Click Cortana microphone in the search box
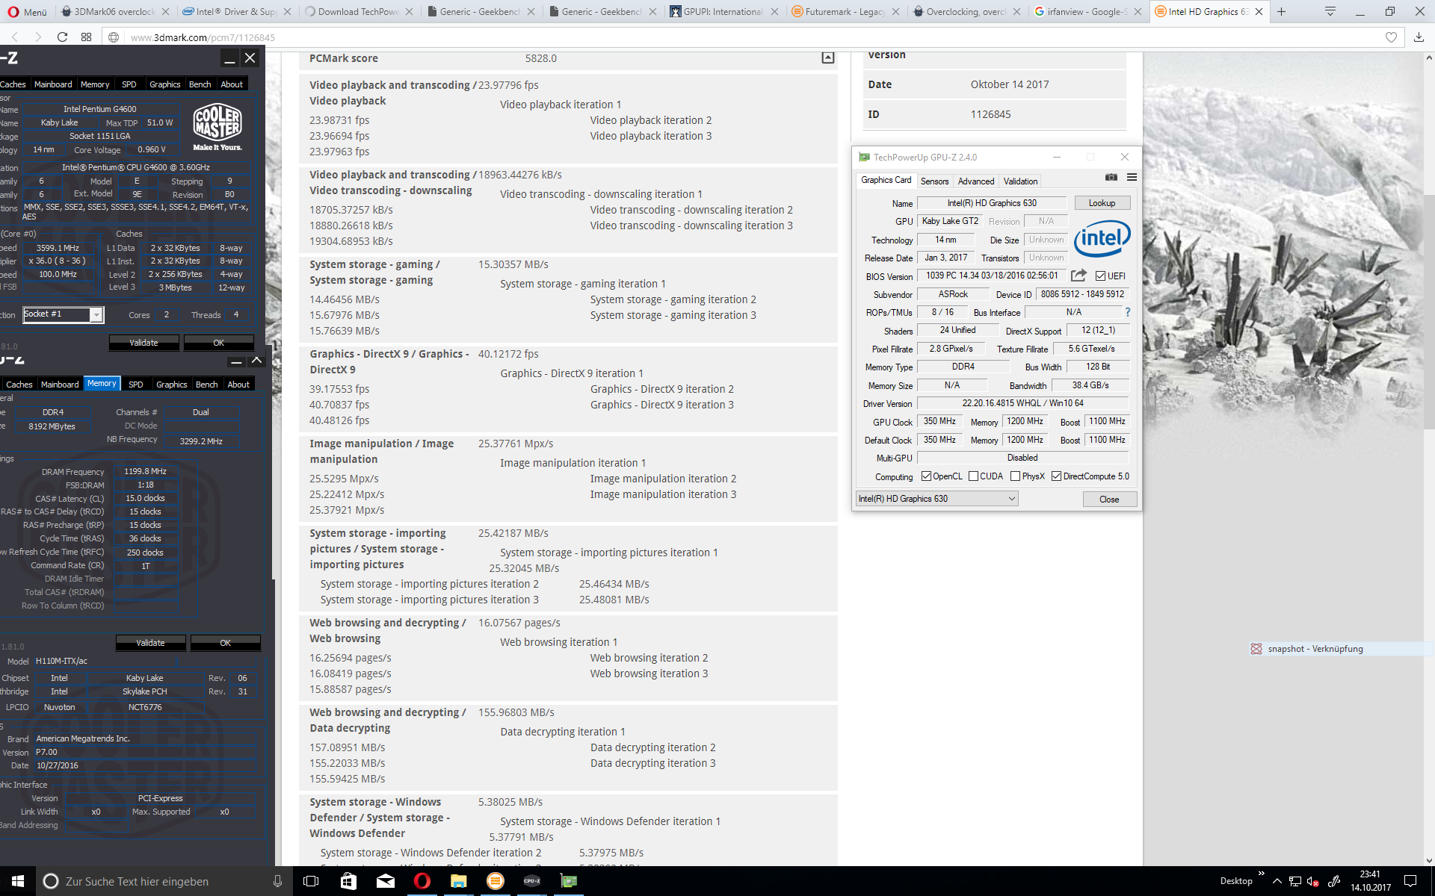The image size is (1435, 896). [277, 881]
